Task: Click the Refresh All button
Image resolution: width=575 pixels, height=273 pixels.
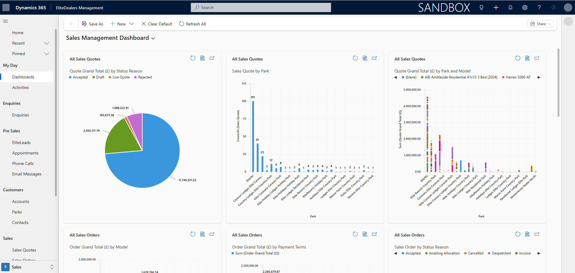Action: pos(192,24)
